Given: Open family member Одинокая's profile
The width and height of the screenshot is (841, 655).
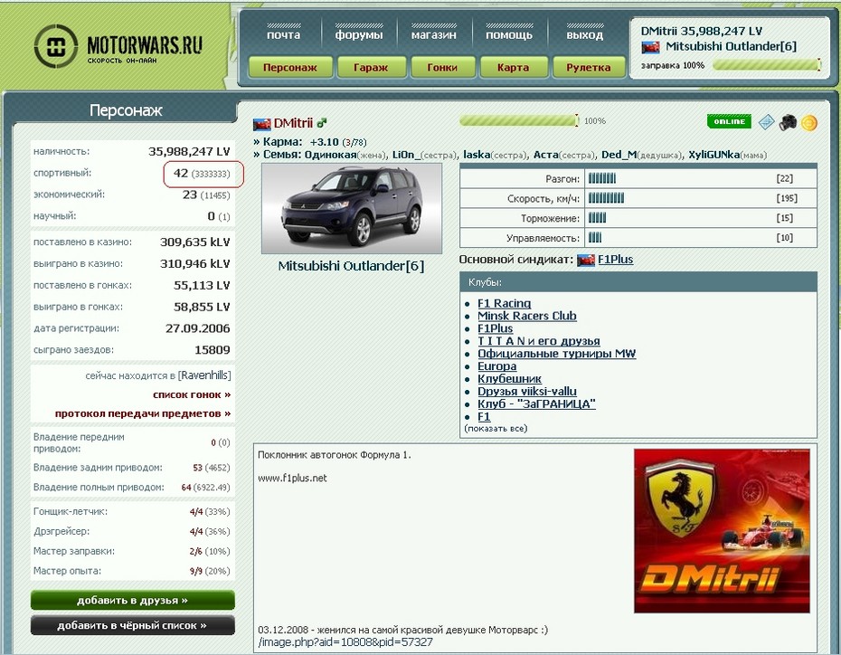Looking at the screenshot, I should click(330, 155).
